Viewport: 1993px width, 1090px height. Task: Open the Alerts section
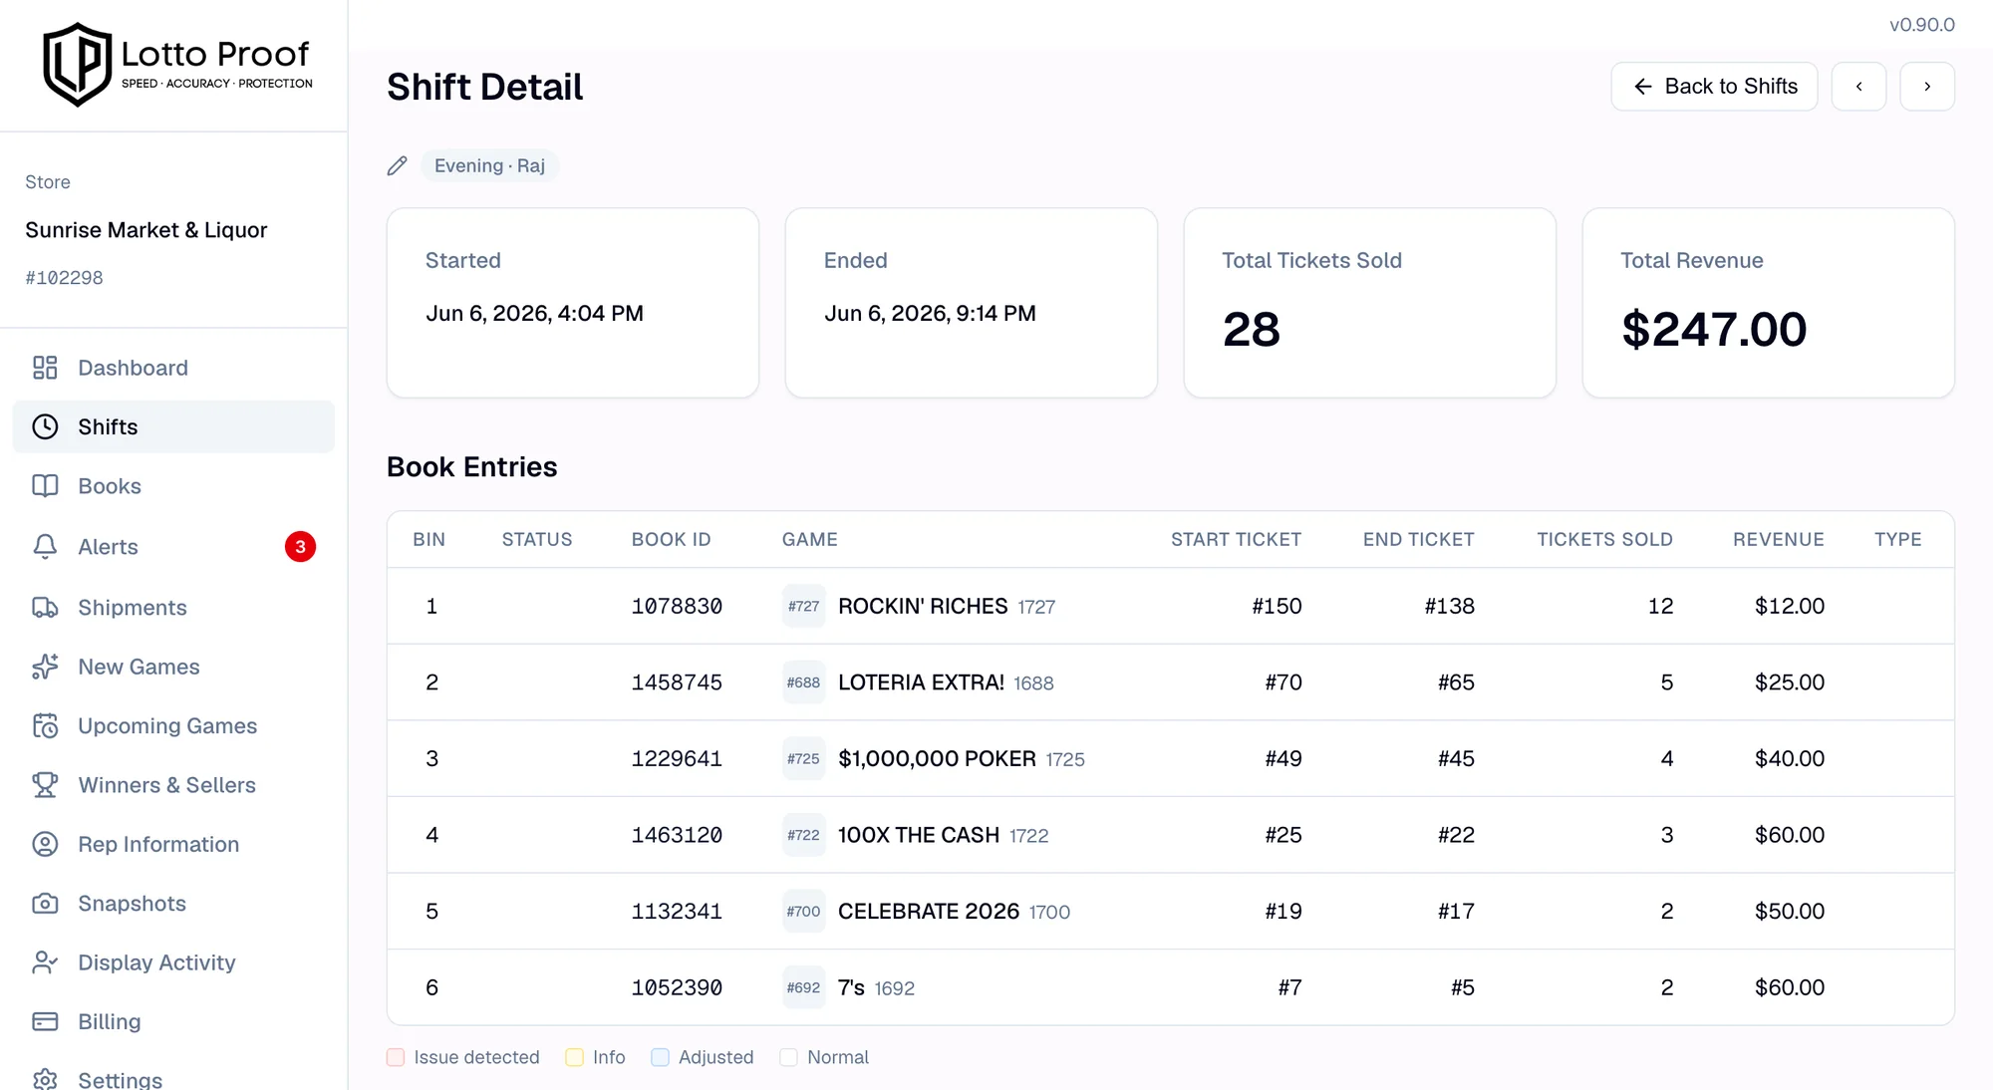coord(173,546)
